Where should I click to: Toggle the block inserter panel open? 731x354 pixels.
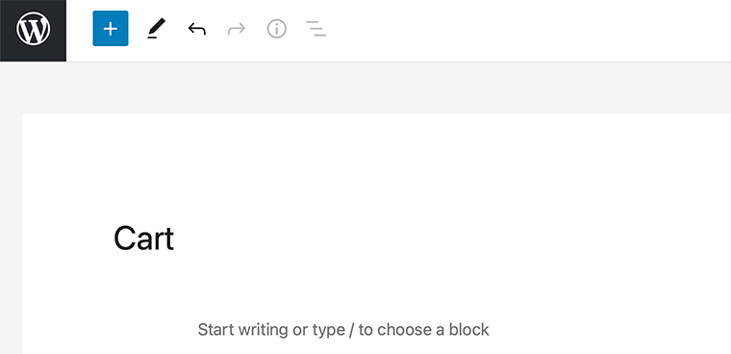(x=111, y=29)
